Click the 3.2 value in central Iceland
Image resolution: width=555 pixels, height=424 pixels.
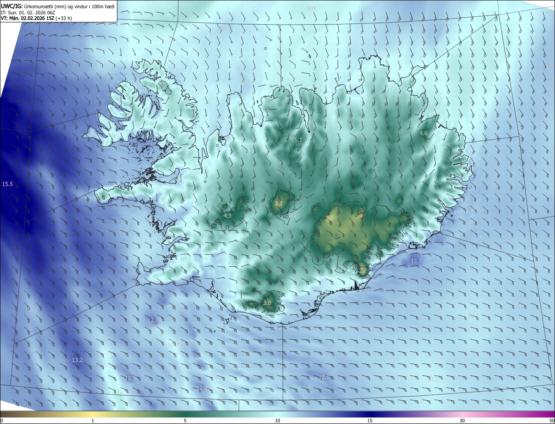(x=278, y=203)
